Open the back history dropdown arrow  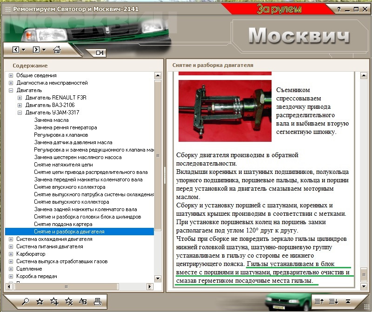click(x=24, y=50)
